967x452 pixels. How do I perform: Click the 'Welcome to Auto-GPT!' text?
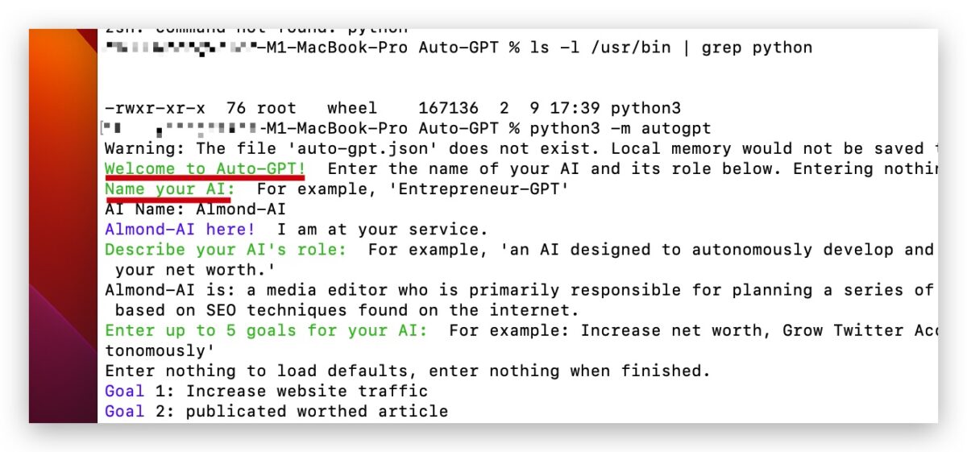[x=205, y=168]
